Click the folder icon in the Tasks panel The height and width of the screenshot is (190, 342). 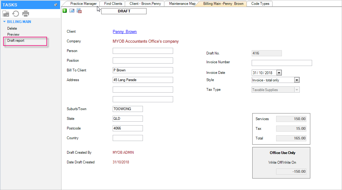[x=6, y=14]
